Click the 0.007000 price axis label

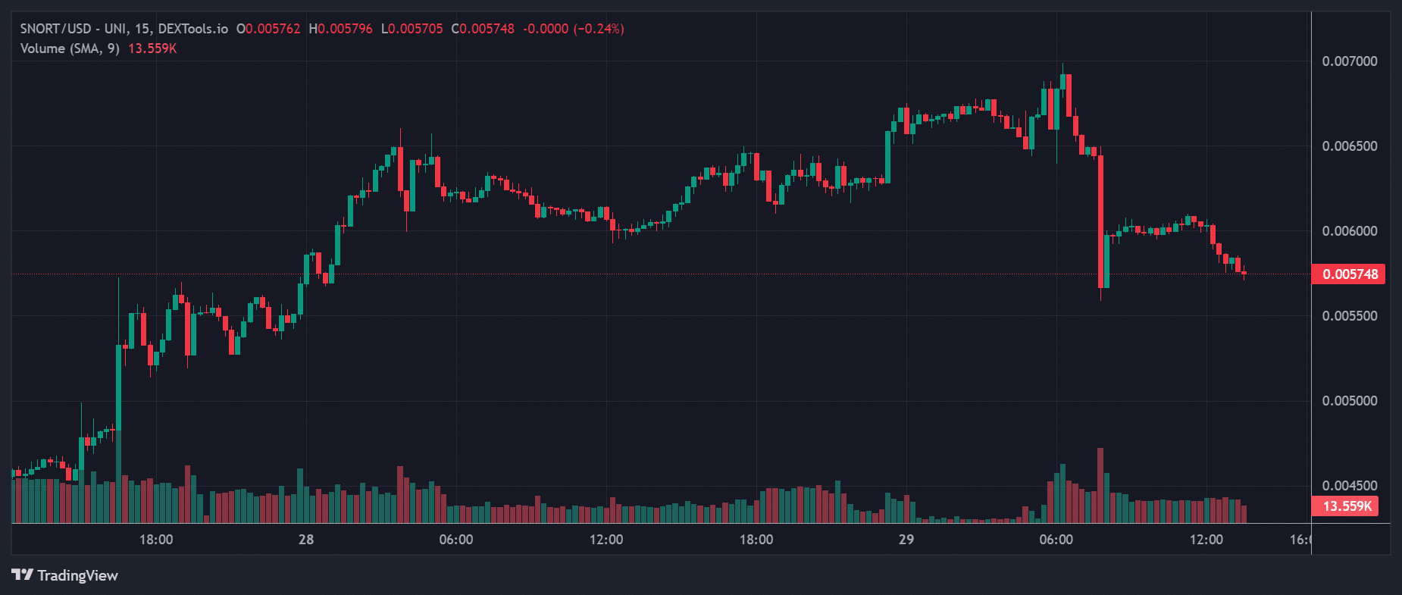point(1350,61)
